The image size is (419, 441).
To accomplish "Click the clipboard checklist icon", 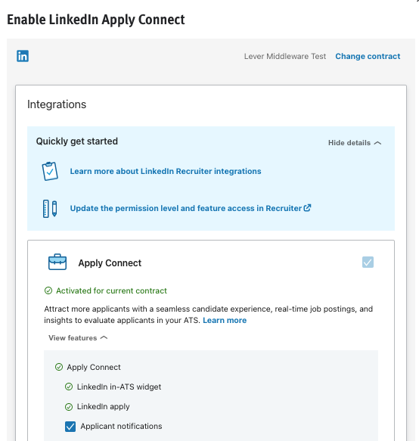I will (50, 171).
